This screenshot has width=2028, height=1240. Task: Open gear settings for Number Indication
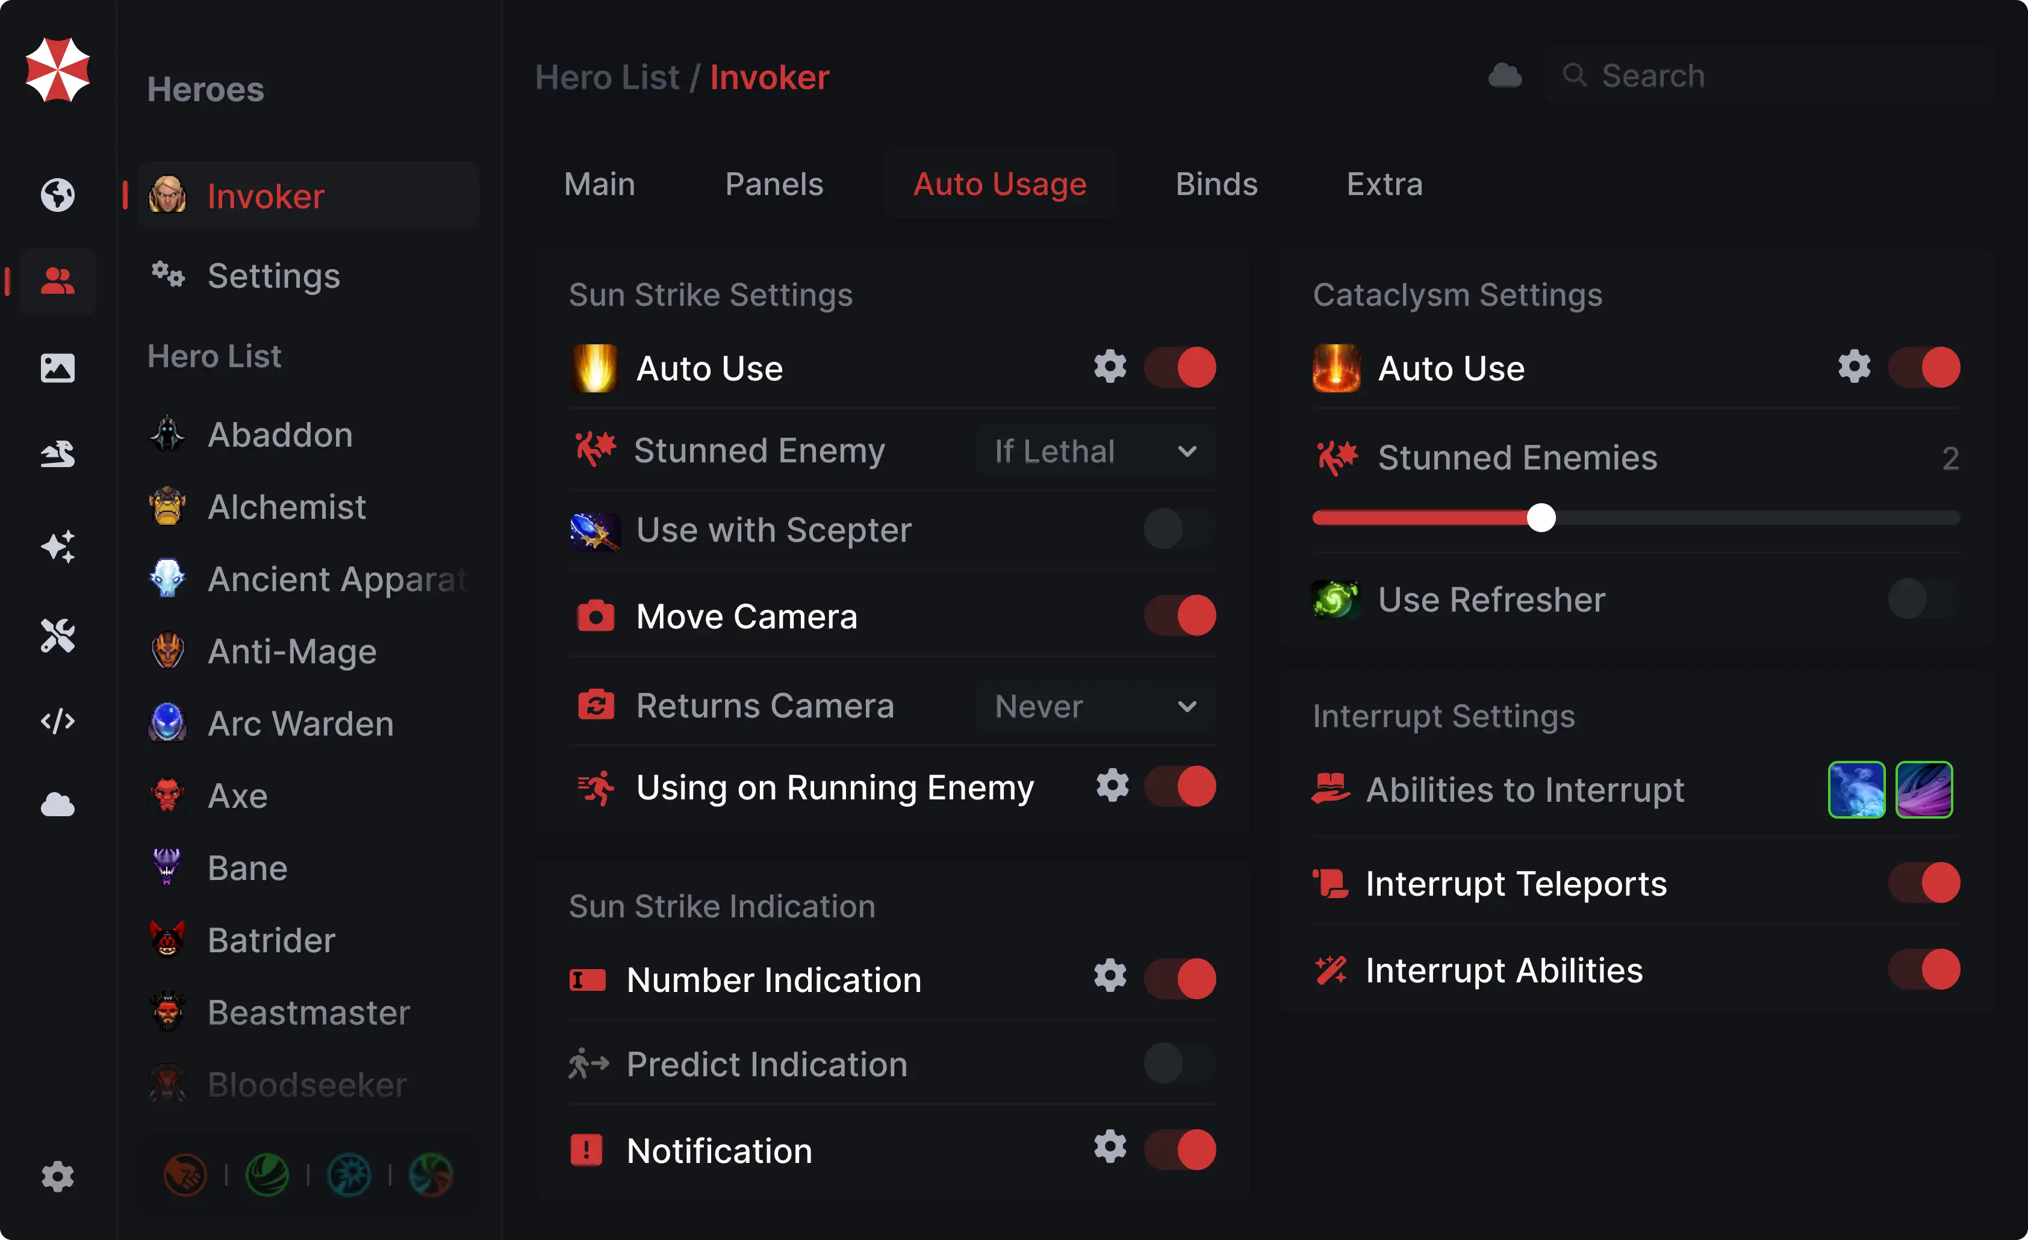(1110, 977)
